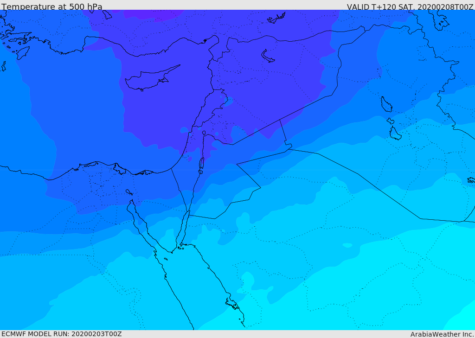
Task: Click the 'ECMWF MODEL RUN: 20200203T00Z' footer text
Action: click(x=62, y=334)
